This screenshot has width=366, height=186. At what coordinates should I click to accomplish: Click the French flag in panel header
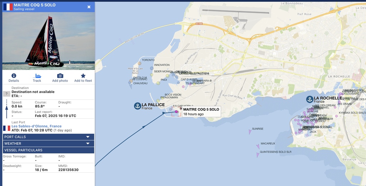[8, 7]
